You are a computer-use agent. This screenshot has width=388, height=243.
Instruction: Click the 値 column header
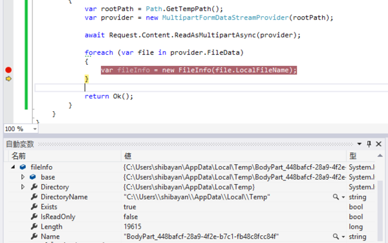coord(234,156)
